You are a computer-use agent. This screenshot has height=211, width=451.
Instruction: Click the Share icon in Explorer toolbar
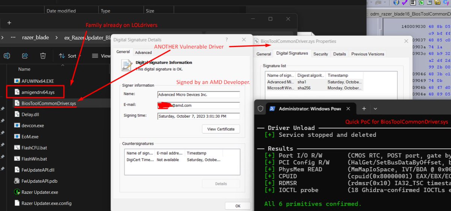coord(25,56)
